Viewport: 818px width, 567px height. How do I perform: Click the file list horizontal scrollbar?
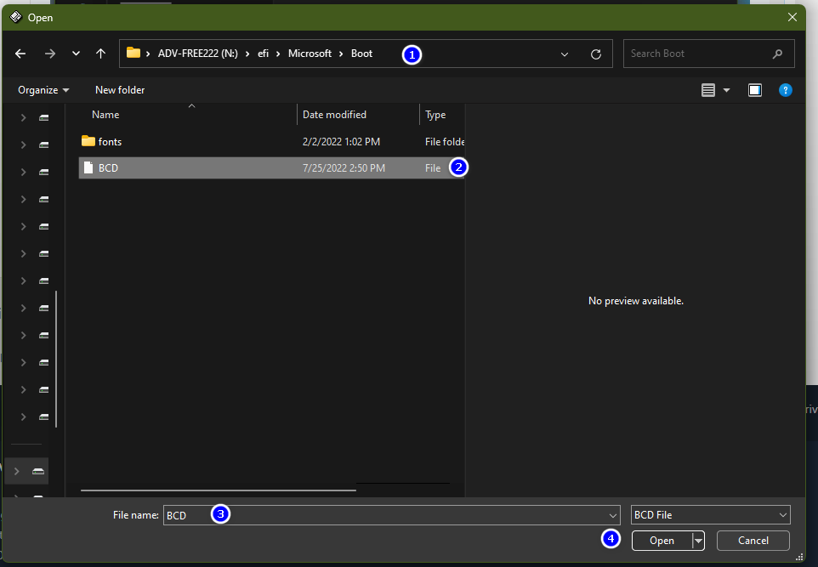[x=218, y=490]
